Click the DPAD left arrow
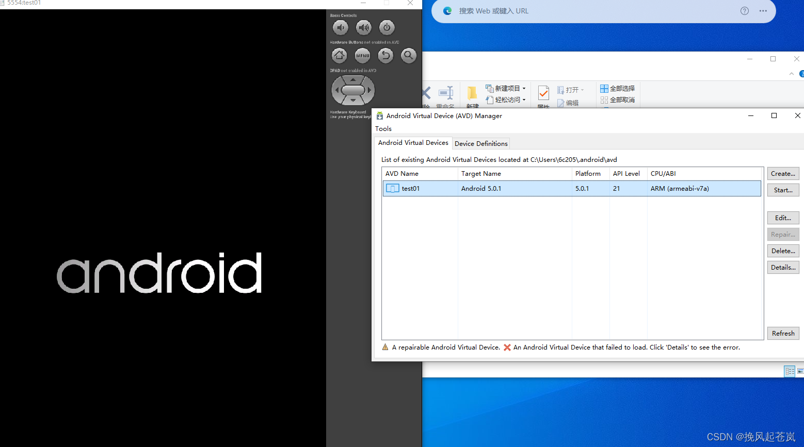 [x=336, y=90]
